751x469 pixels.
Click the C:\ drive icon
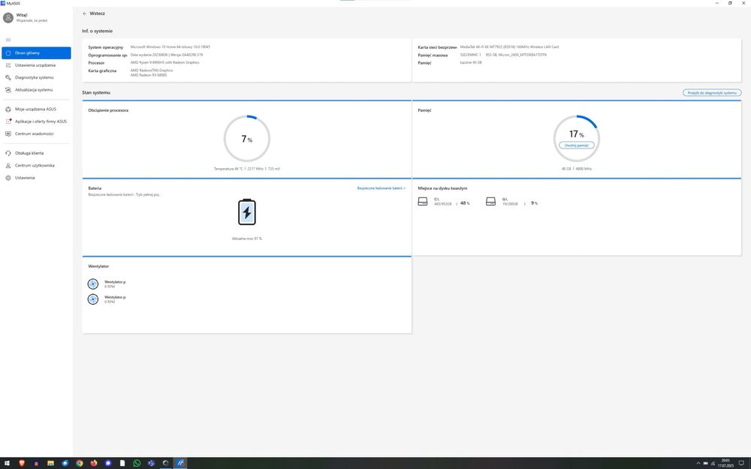click(422, 201)
